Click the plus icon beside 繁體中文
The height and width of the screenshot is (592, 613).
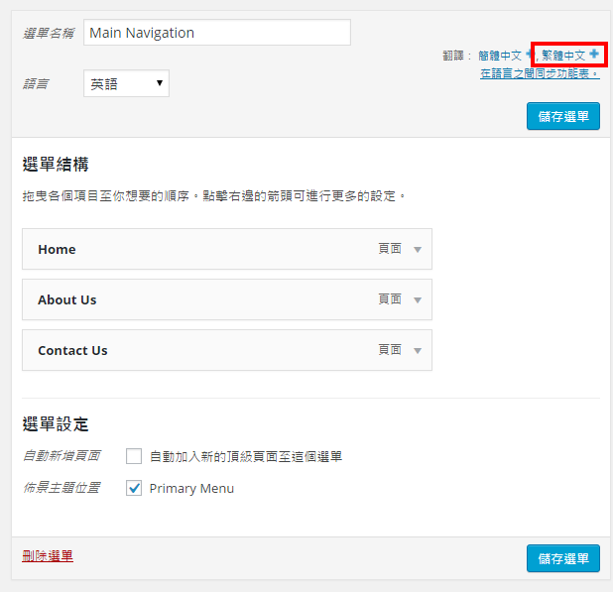point(594,55)
